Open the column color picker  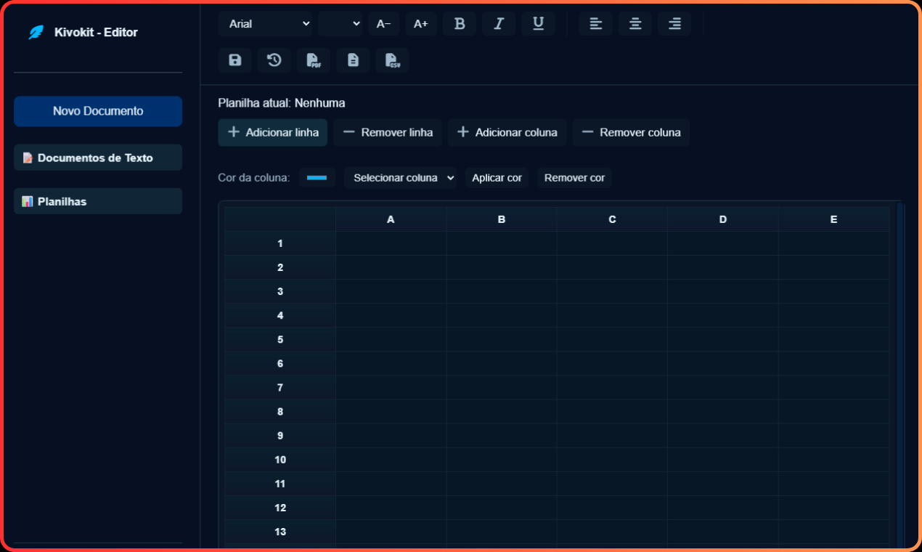[x=317, y=177]
